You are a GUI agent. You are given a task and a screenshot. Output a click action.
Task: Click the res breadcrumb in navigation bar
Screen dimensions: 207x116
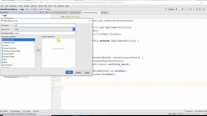[x=40, y=9]
